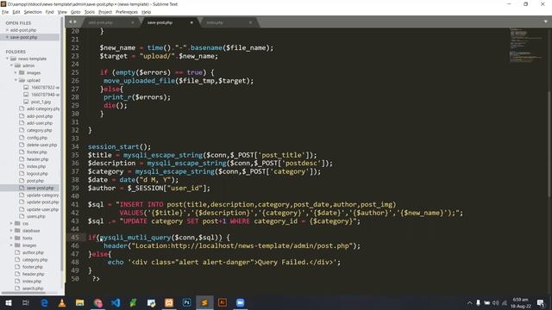Open the Project menu
Image resolution: width=552 pixels, height=310 pixels.
pyautogui.click(x=105, y=12)
